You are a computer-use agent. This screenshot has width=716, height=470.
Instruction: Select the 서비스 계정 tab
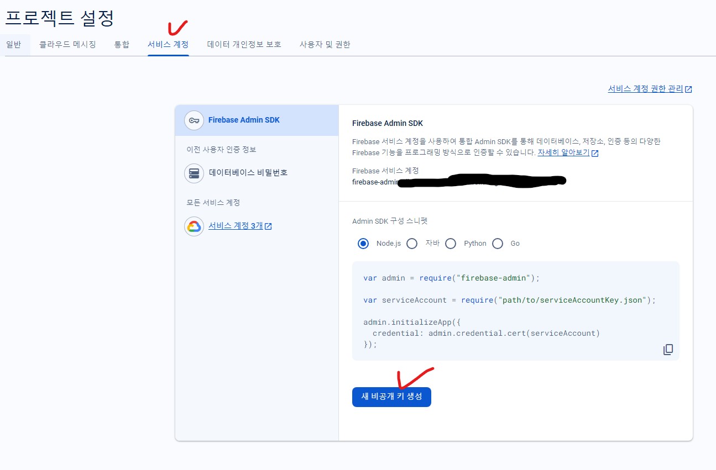[168, 45]
